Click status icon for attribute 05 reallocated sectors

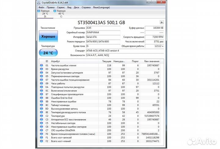coord(41,76)
